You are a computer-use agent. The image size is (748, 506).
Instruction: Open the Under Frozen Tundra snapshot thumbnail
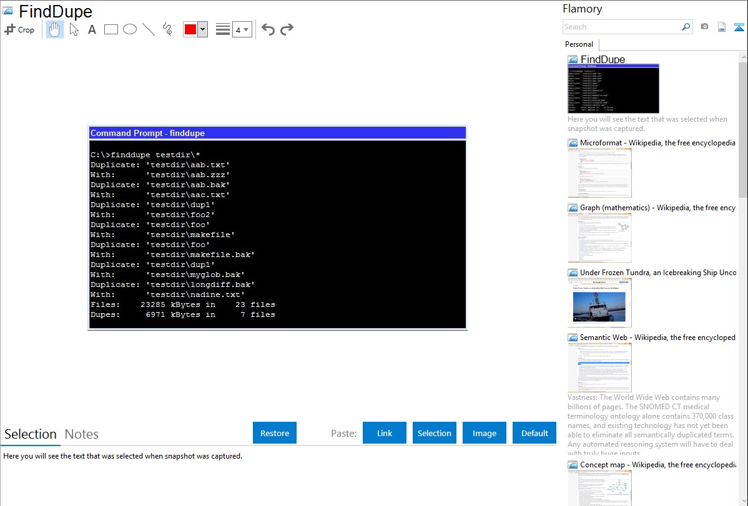599,303
